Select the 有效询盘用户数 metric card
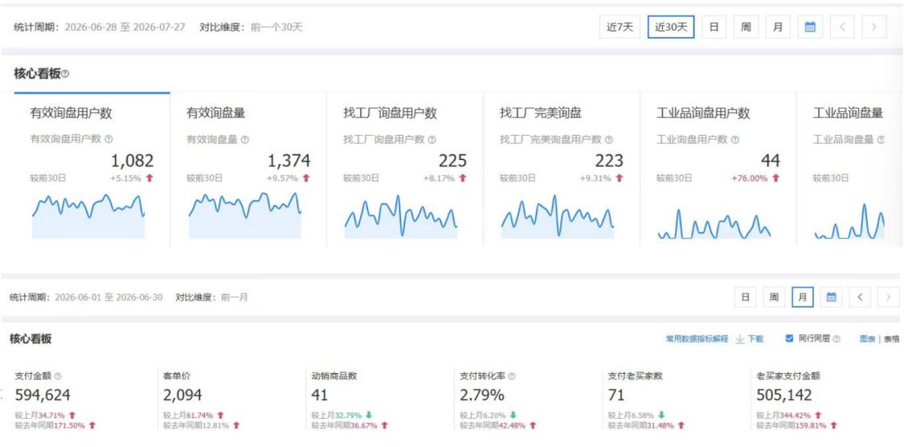The height and width of the screenshot is (447, 908). (92, 169)
